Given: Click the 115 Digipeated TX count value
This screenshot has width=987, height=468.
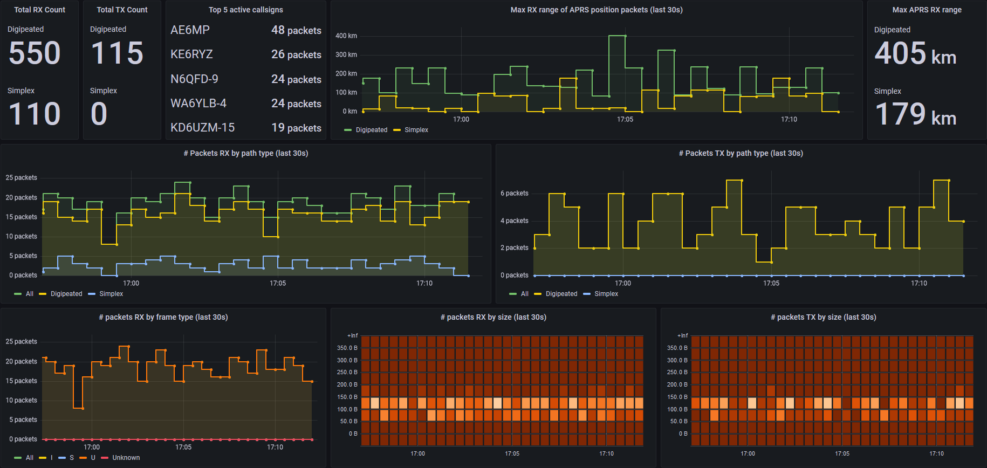Looking at the screenshot, I should (117, 53).
